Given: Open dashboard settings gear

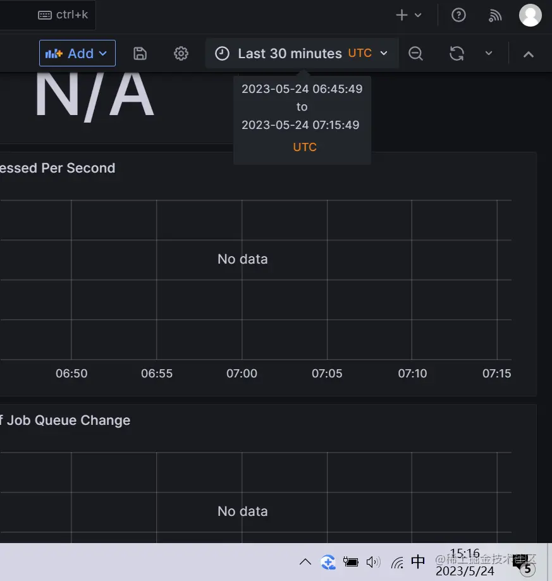Looking at the screenshot, I should pos(181,54).
